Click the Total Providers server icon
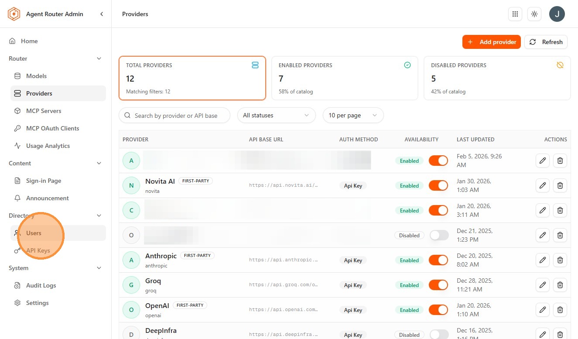This screenshot has height=339, width=578. coord(255,65)
